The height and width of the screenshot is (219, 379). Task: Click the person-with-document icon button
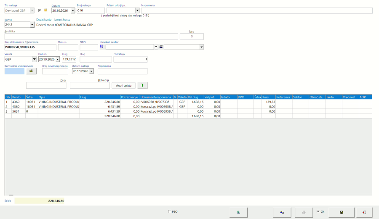282,212
